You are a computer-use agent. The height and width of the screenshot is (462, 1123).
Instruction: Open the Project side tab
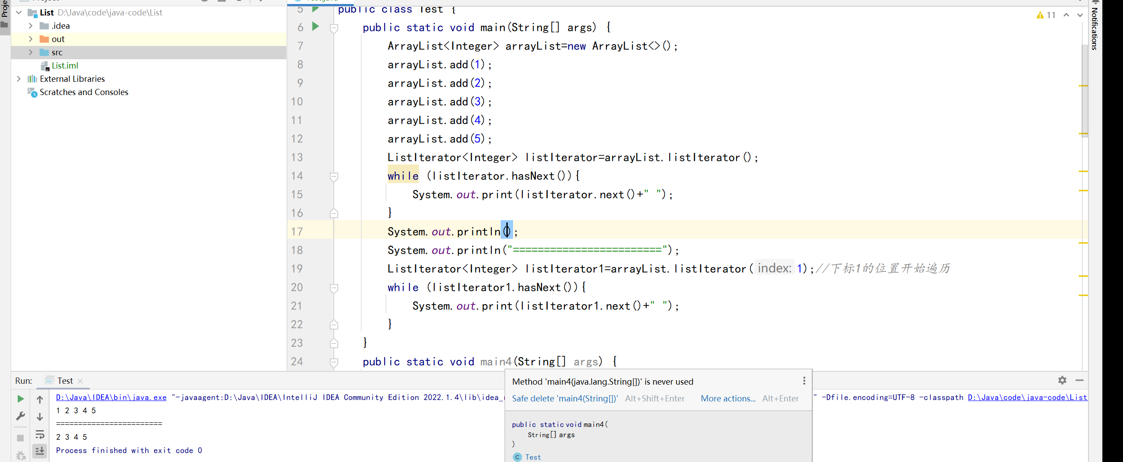(5, 13)
